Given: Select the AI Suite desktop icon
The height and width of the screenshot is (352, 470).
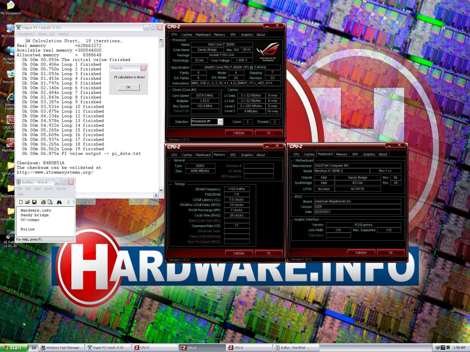Looking at the screenshot, I should pyautogui.click(x=10, y=238).
